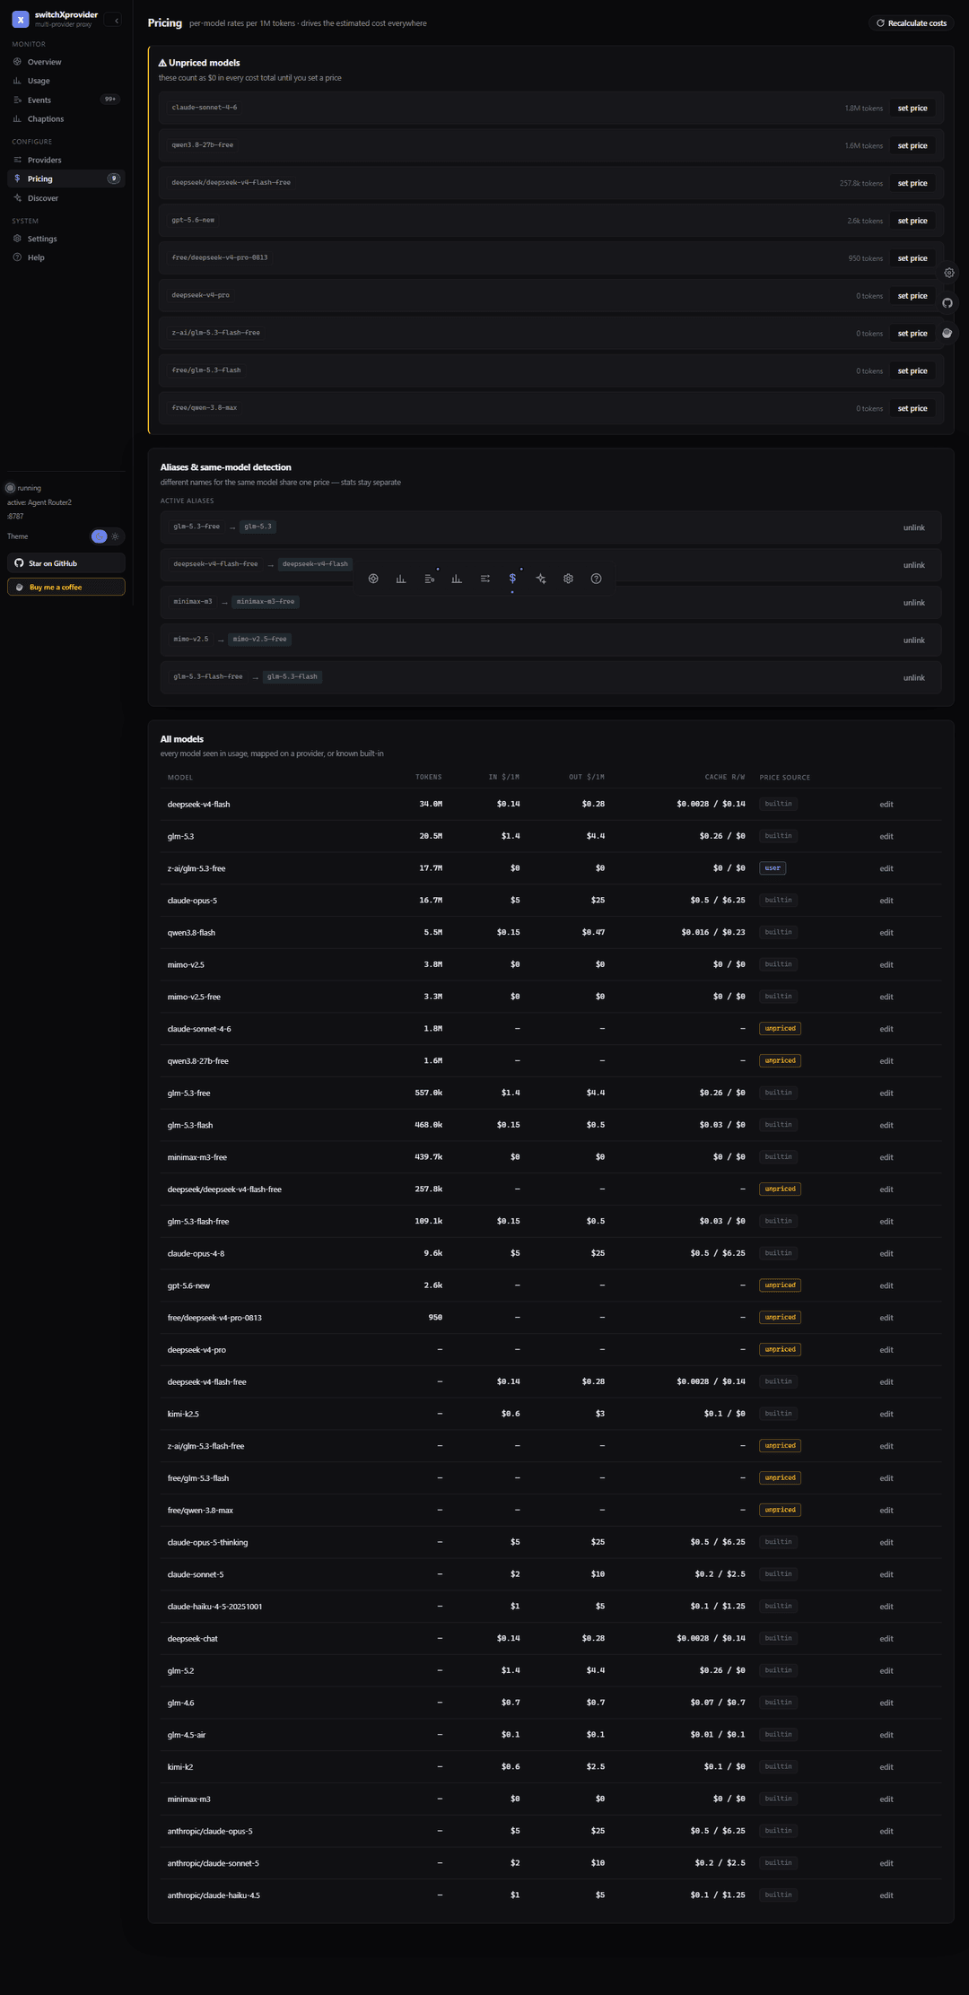Open the Overview target icon in floating dock
Screen dimensions: 969x1995
tap(373, 579)
